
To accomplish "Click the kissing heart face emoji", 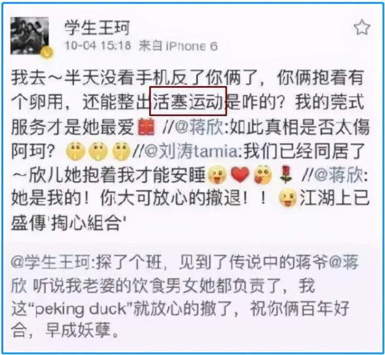I will click(x=263, y=175).
